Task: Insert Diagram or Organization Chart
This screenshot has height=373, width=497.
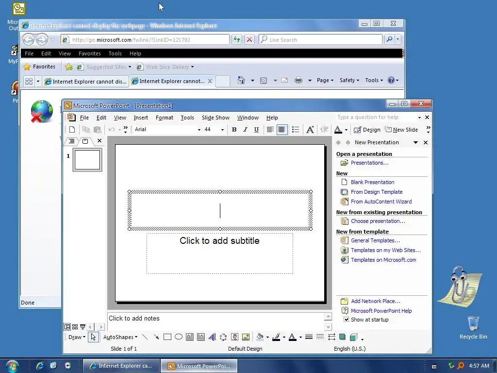Action: click(x=223, y=337)
